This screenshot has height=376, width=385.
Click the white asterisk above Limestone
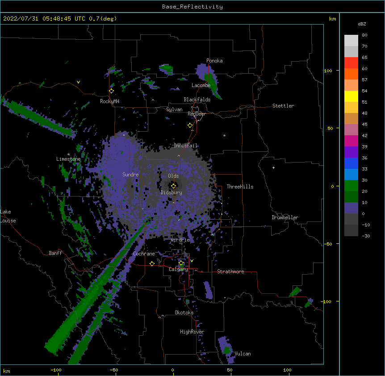[68, 155]
